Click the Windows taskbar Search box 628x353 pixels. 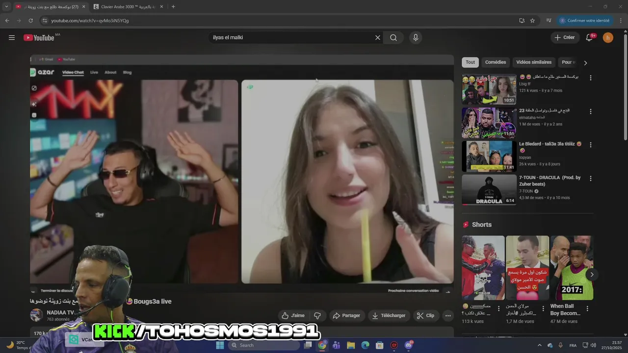264,345
